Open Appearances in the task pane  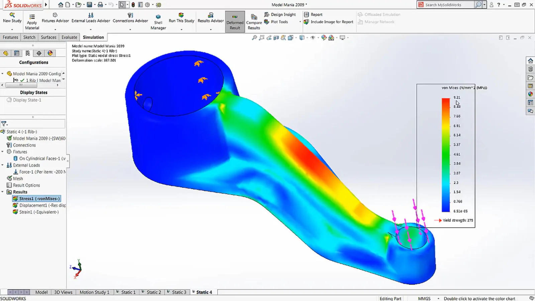[530, 94]
